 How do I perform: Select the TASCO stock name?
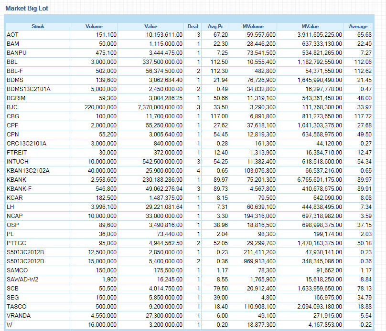coord(17,307)
